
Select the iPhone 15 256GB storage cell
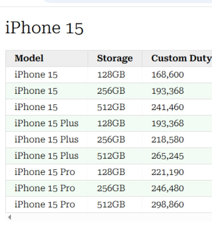click(x=115, y=91)
